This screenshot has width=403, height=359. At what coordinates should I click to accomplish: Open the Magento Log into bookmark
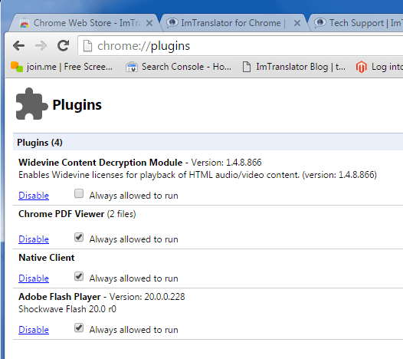coord(378,67)
